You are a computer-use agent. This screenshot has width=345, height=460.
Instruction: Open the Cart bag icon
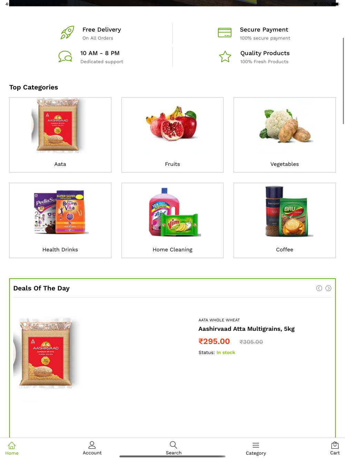point(335,445)
